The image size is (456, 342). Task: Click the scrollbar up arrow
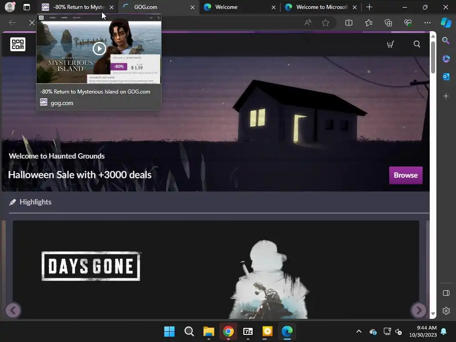[x=433, y=36]
